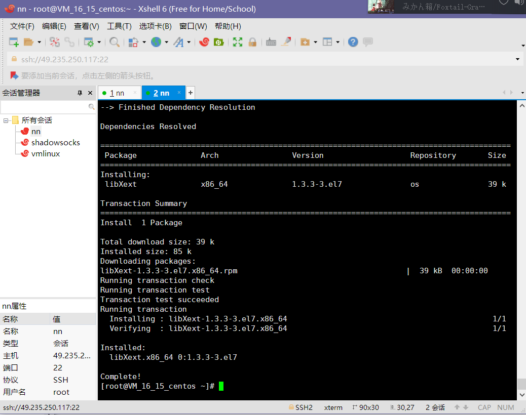Click the 2 会话 status bar entry

click(435, 407)
